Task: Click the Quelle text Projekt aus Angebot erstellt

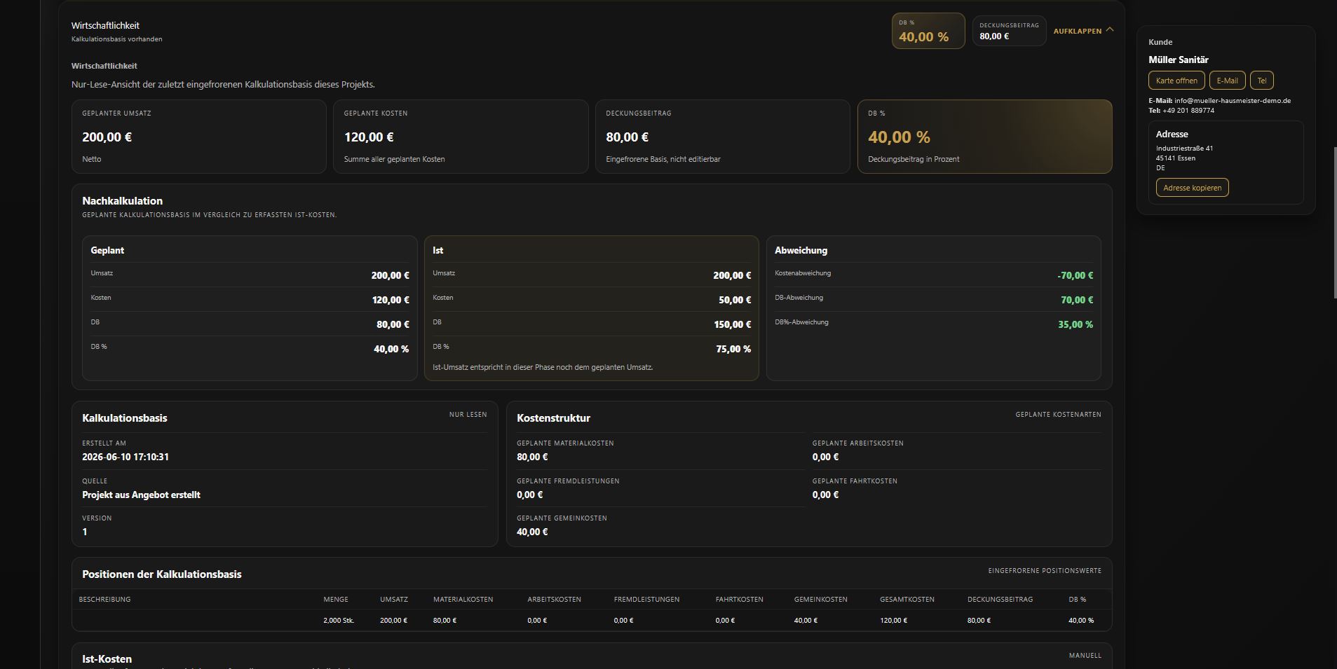Action: 141,495
